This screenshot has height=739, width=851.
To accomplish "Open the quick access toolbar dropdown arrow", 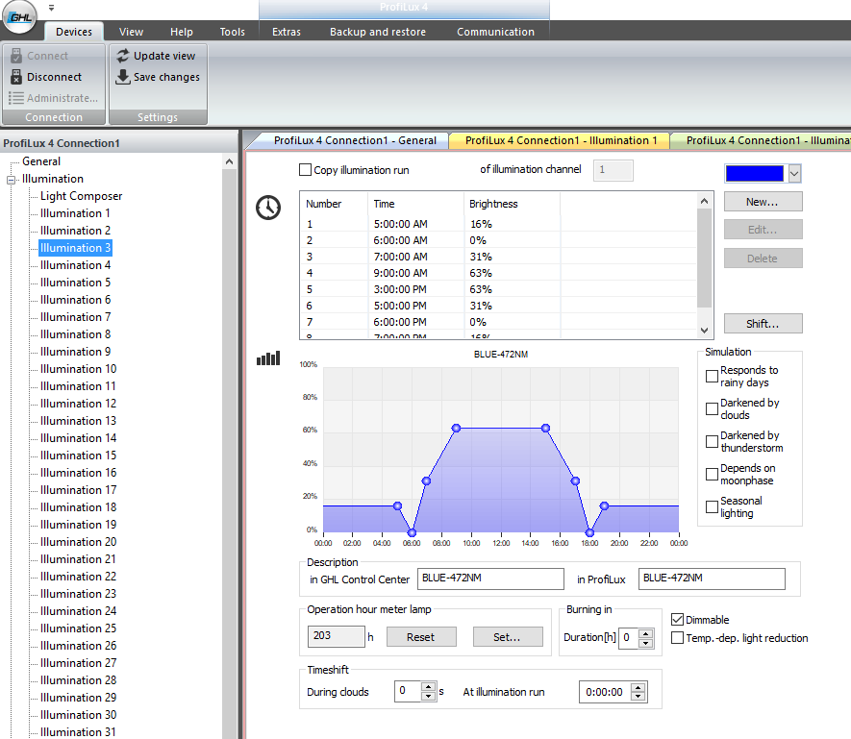I will point(51,8).
